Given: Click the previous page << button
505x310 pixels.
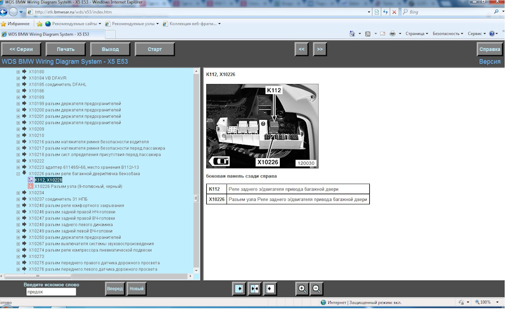Looking at the screenshot, I should tap(301, 49).
